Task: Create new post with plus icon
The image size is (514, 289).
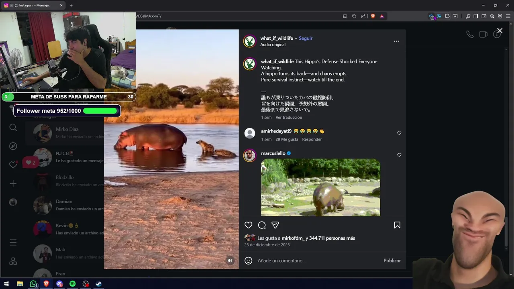Action: [13, 183]
